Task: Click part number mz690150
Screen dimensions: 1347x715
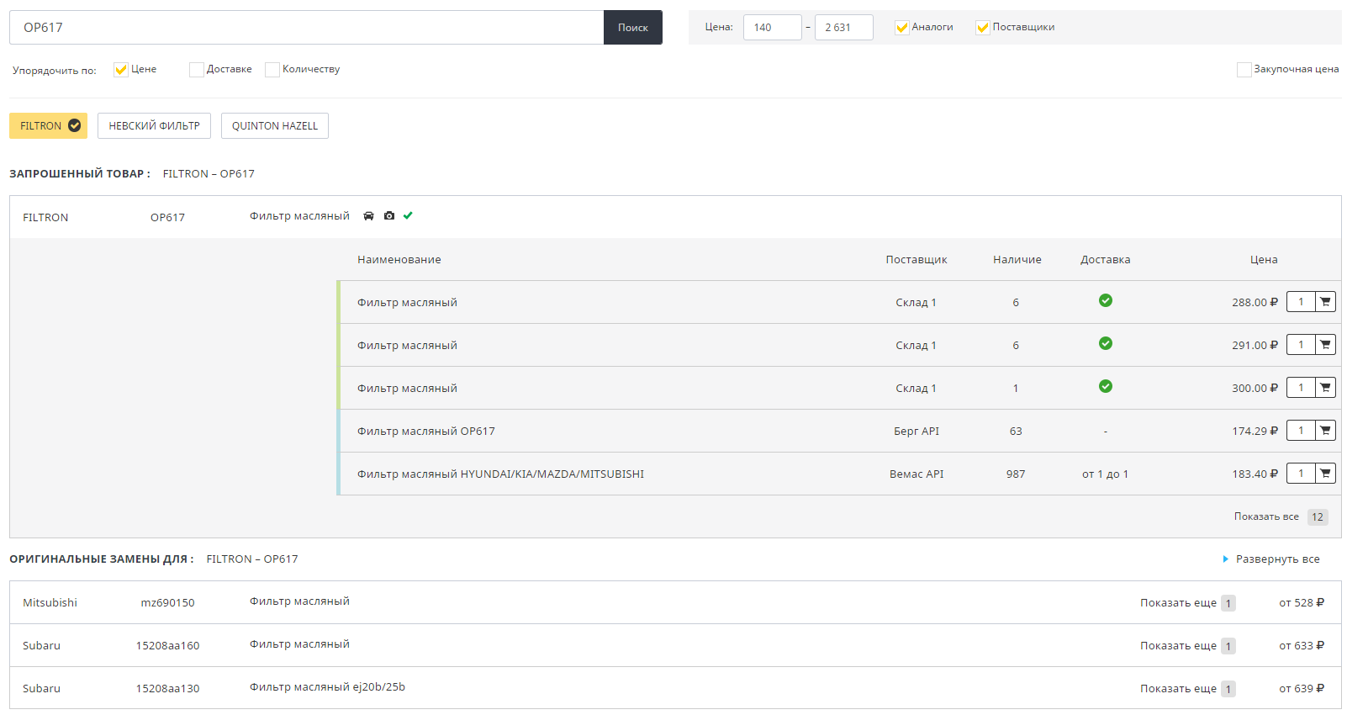Action: click(x=167, y=603)
